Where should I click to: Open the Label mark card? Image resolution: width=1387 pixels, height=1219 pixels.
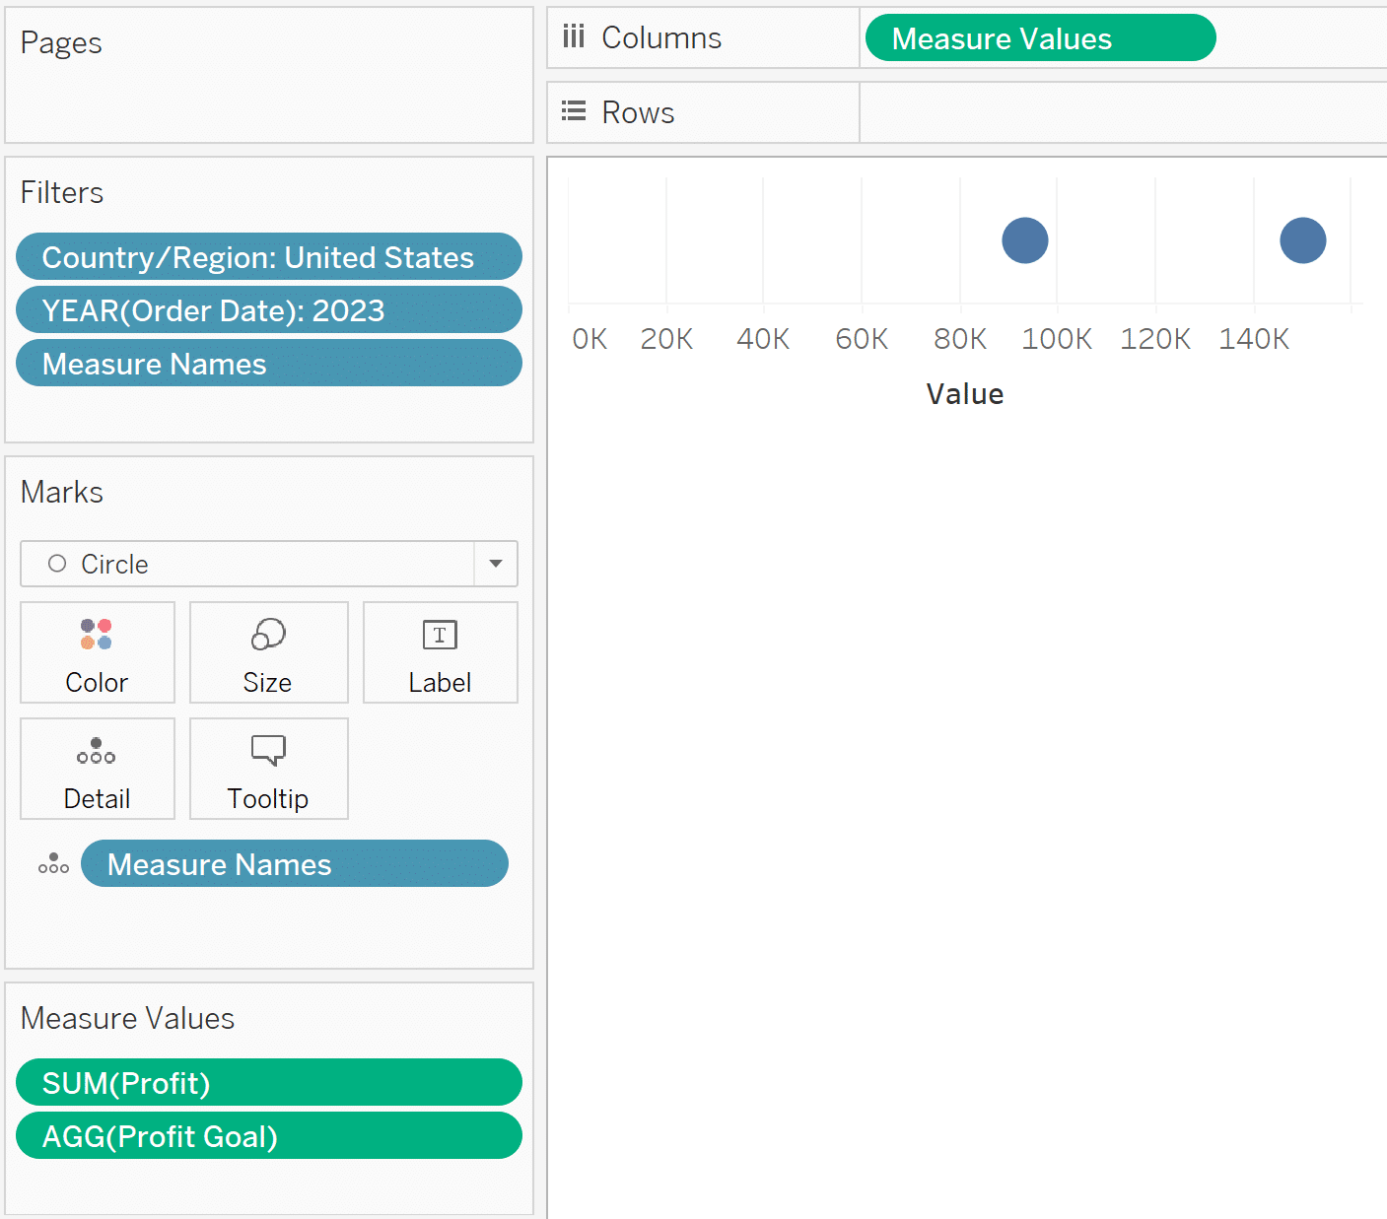point(440,652)
